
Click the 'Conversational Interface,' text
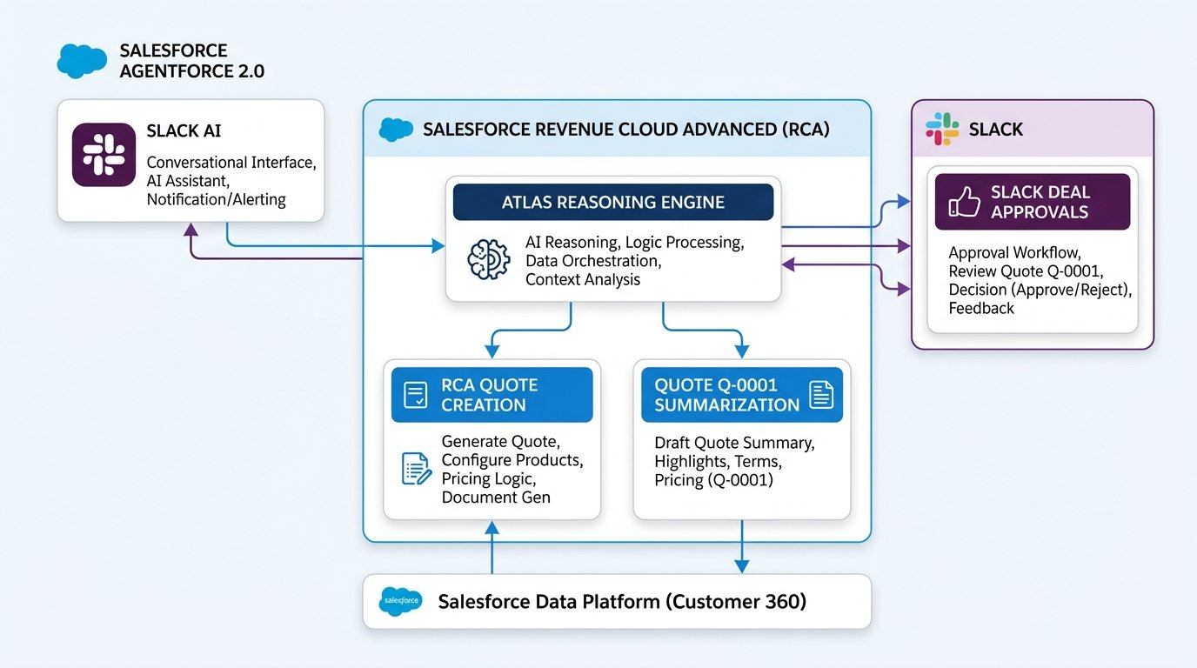pyautogui.click(x=231, y=163)
